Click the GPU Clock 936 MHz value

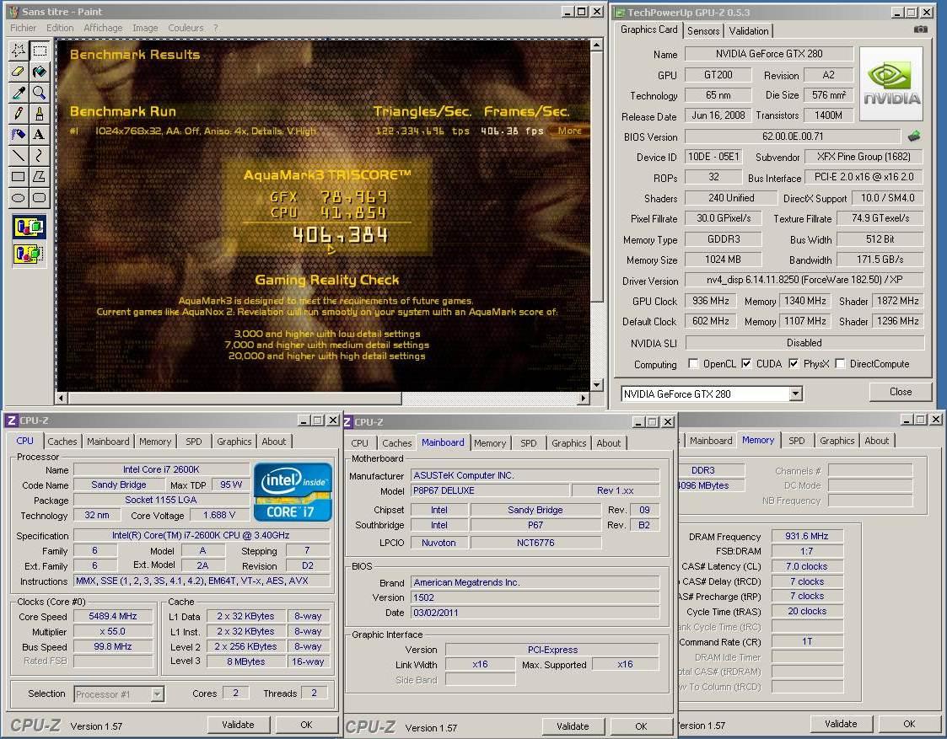click(710, 301)
